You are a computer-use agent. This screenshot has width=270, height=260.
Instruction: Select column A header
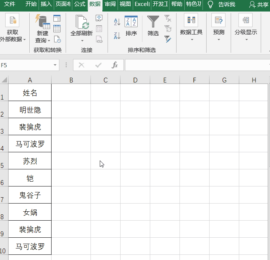[x=30, y=80]
